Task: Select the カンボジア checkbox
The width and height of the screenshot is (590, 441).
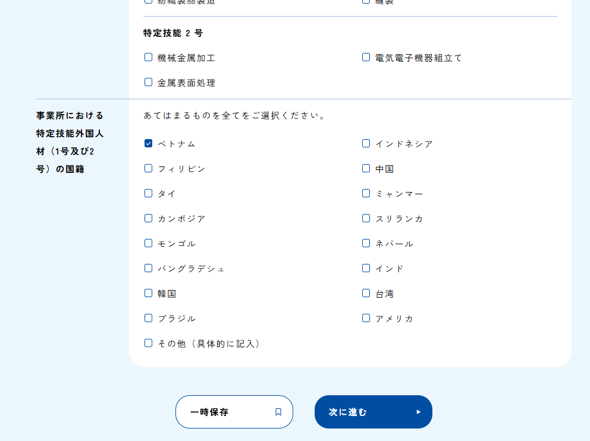Action: pyautogui.click(x=149, y=218)
